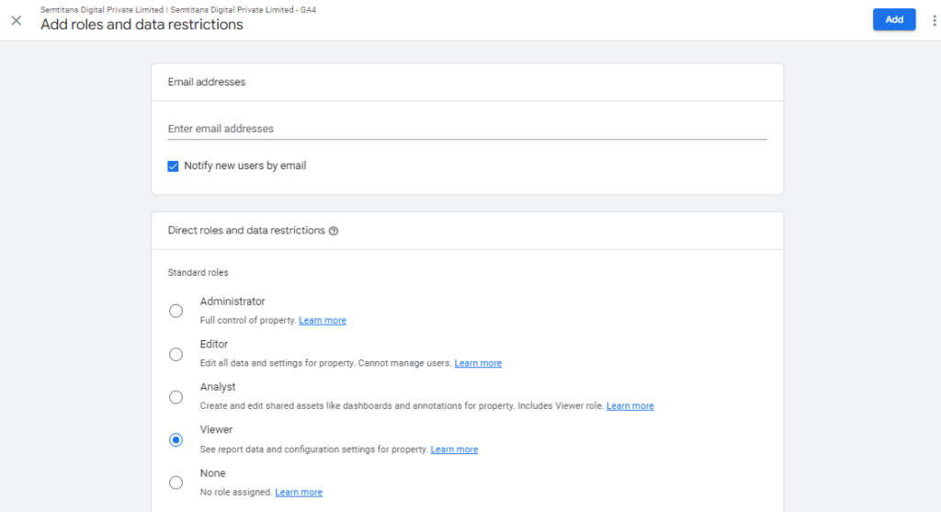Screen dimensions: 941x512
Task: Click the help icon beside Direct roles
Action: tap(334, 231)
